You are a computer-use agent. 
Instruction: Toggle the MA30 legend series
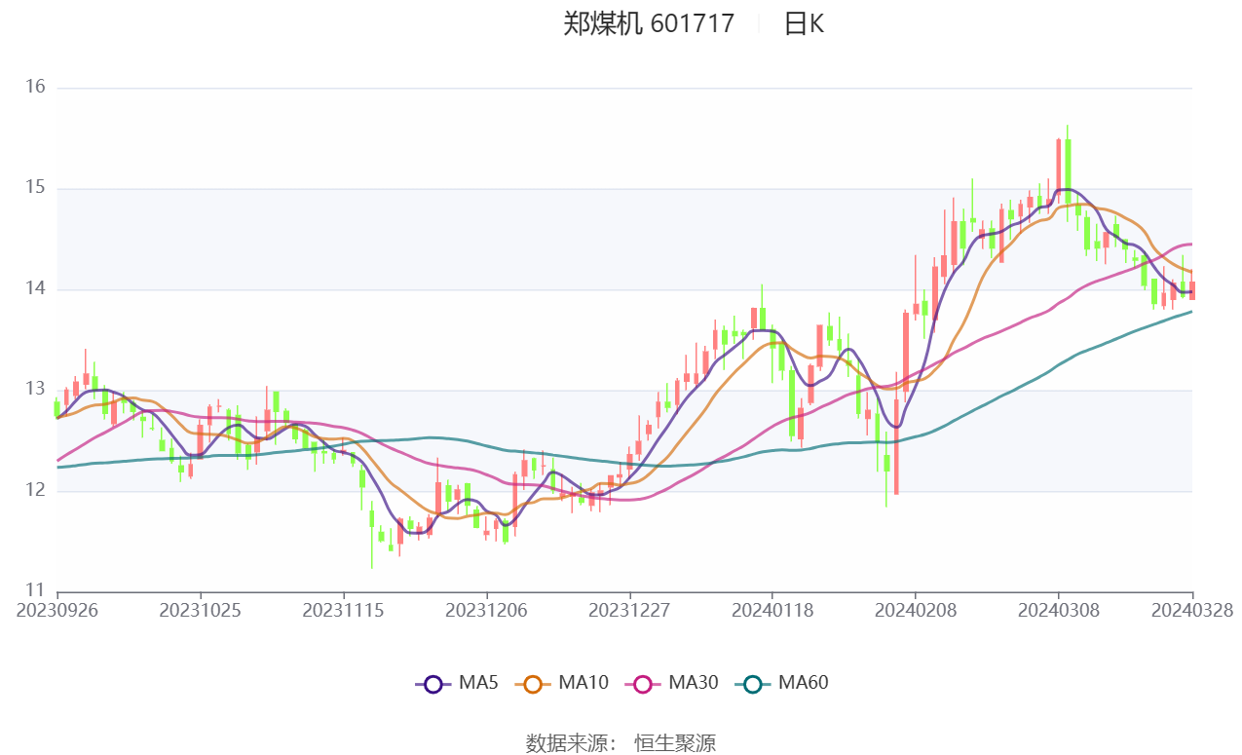click(671, 683)
